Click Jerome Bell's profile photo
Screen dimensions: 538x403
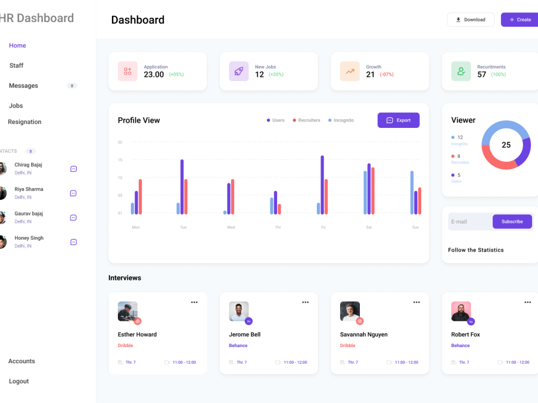coord(239,311)
